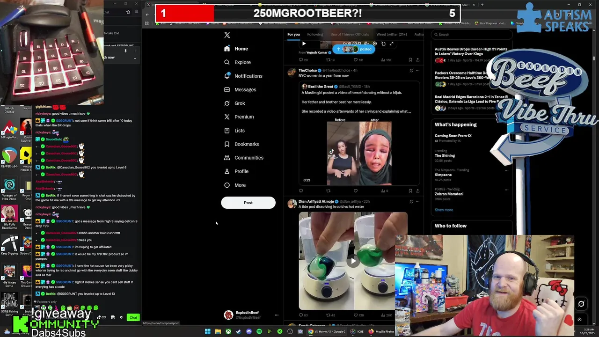Open Bookmarks in X sidebar
Viewport: 599px width, 337px height.
point(241,144)
